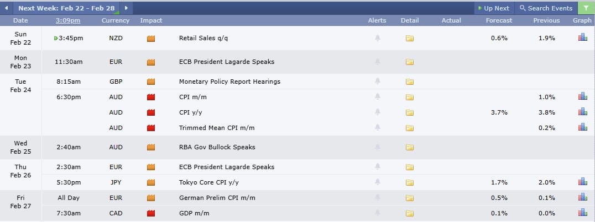Click the 3:09pm time link
Screen dimensions: 595x222
click(68, 20)
